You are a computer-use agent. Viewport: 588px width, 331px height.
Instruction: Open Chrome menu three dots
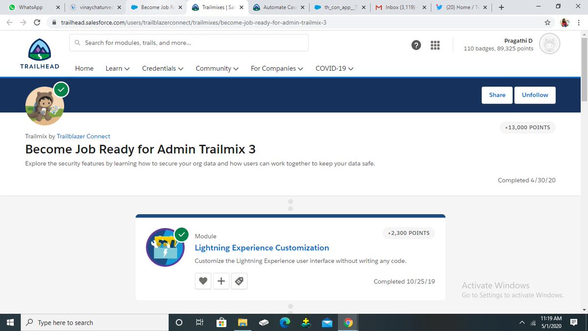pos(579,23)
